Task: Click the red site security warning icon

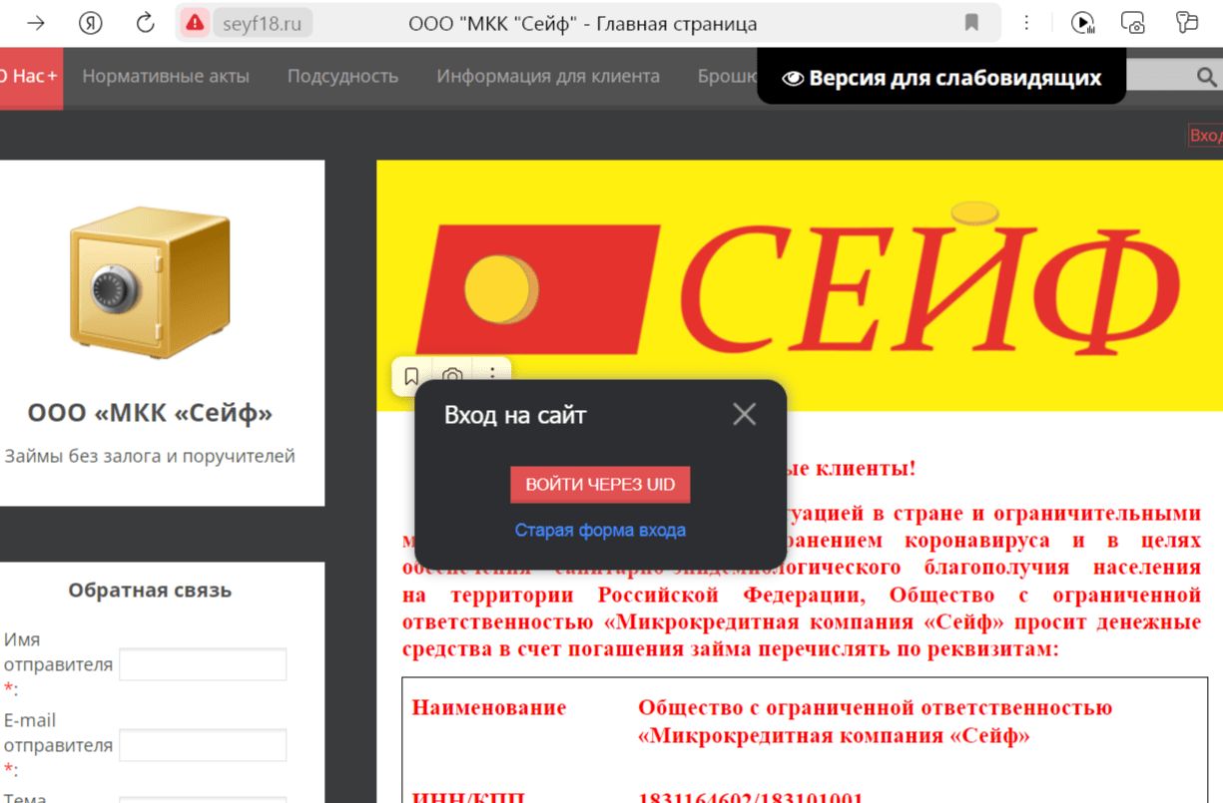Action: (x=195, y=23)
